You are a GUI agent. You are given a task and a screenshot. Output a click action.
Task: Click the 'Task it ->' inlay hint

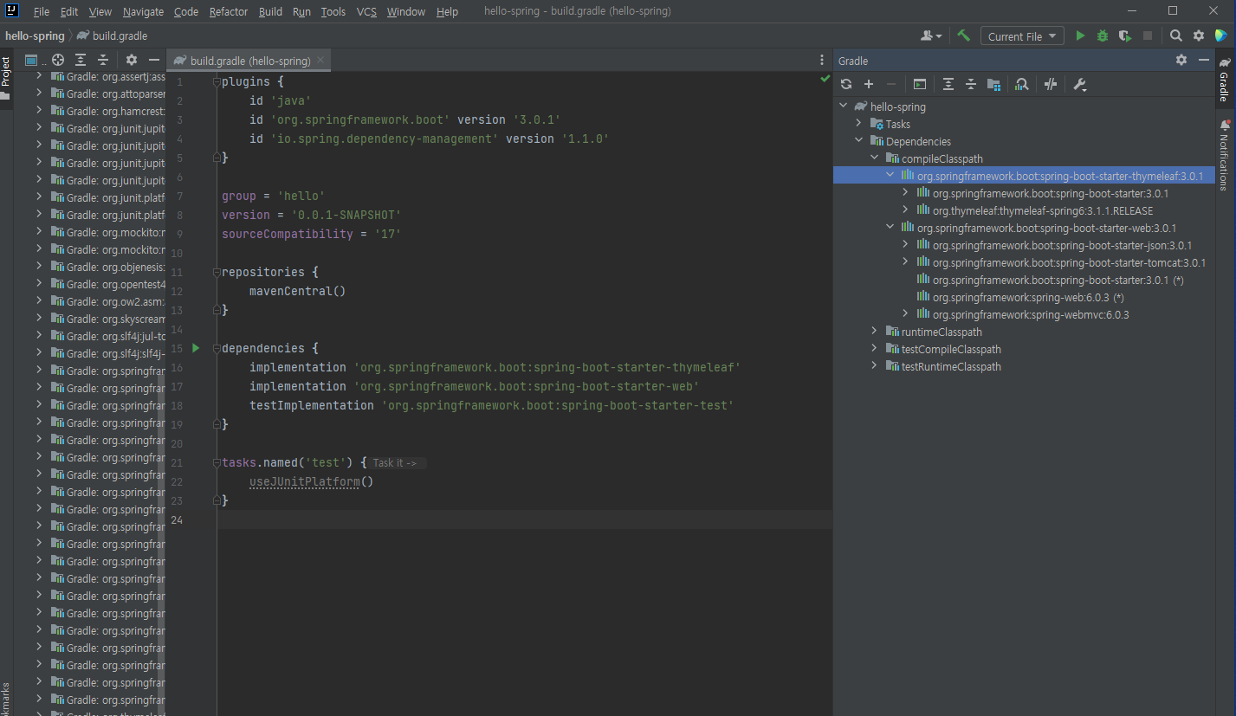(x=398, y=463)
